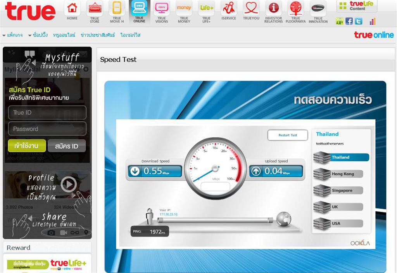Open the ทรูออนไลน์ menu item

tap(64, 35)
